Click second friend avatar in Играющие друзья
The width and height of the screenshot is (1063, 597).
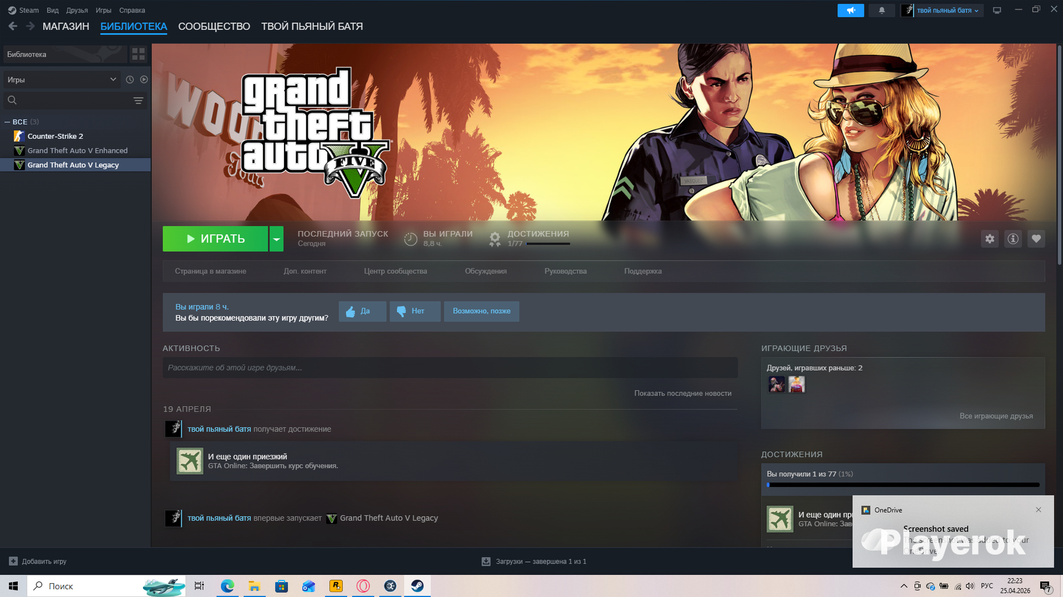coord(796,384)
